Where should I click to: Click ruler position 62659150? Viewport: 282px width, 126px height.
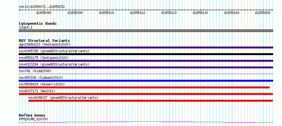tap(263, 13)
